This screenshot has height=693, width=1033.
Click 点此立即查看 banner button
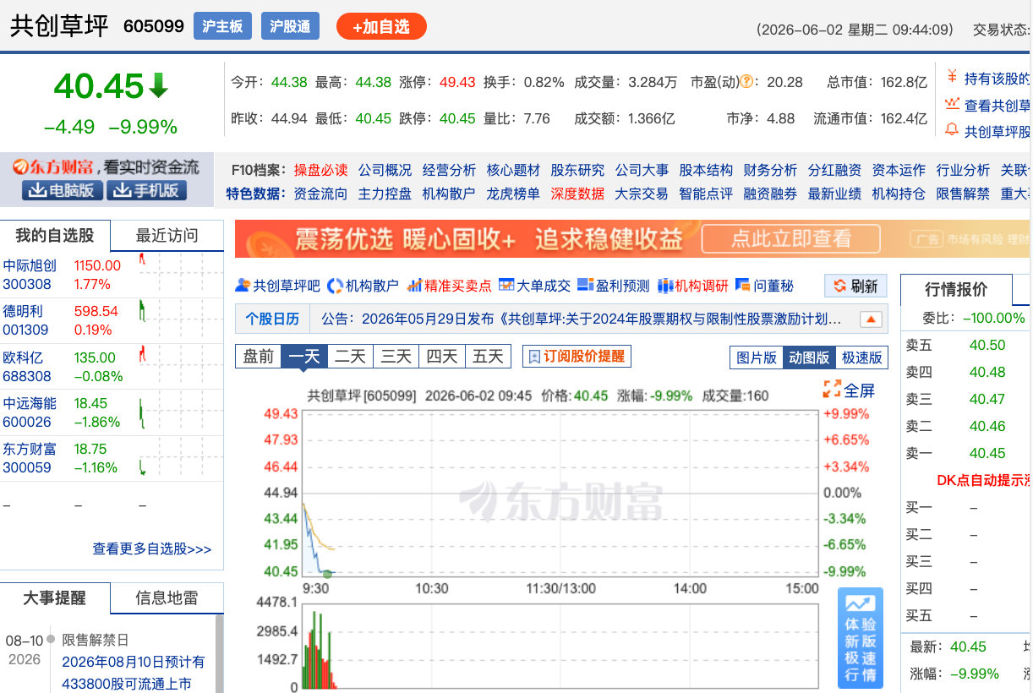(791, 239)
